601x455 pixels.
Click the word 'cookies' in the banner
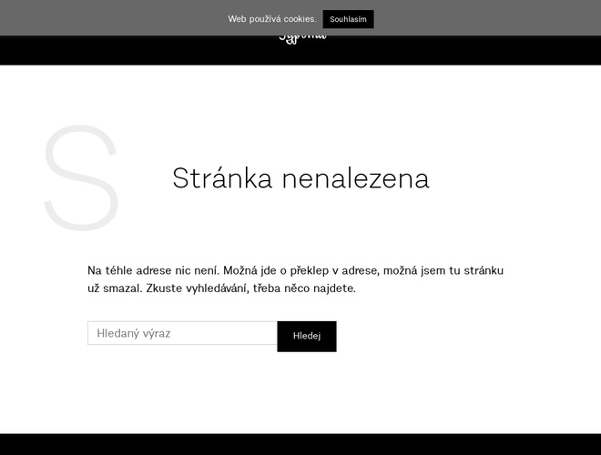(300, 19)
